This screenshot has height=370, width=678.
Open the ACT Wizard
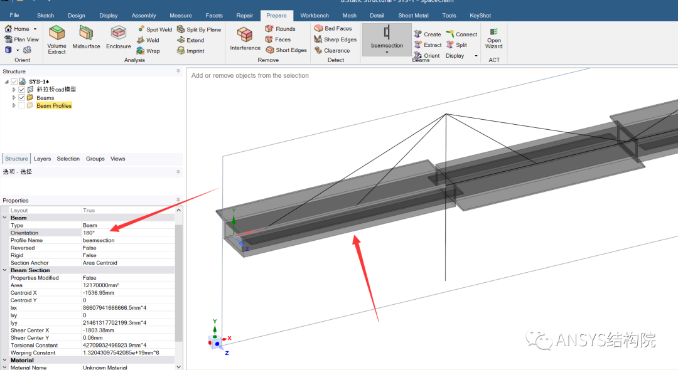494,38
